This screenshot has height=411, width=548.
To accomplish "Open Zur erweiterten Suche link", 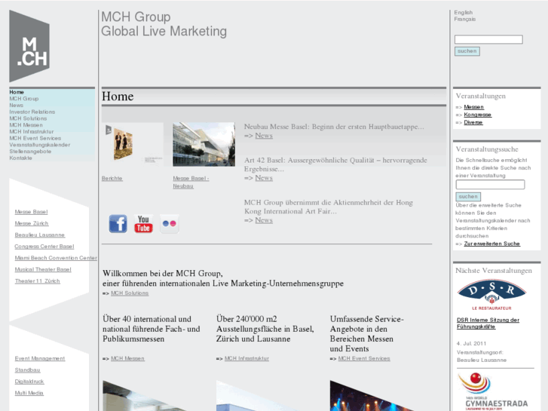I will (x=492, y=244).
